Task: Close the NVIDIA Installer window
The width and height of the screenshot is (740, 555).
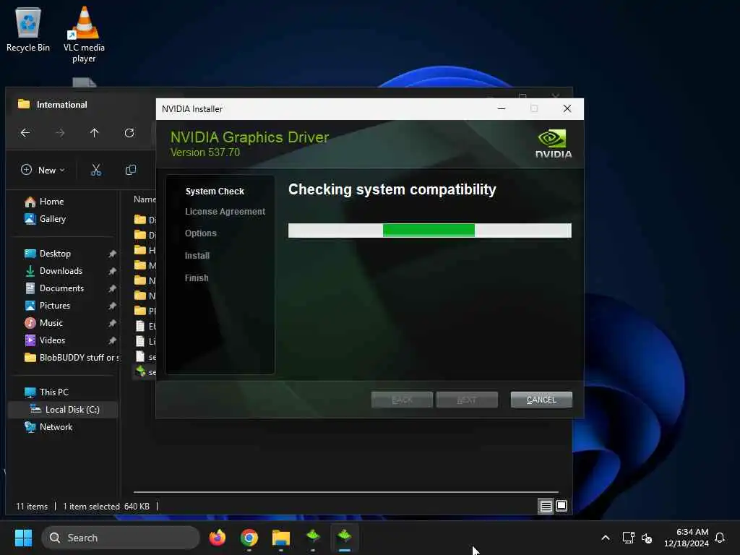Action: [567, 108]
